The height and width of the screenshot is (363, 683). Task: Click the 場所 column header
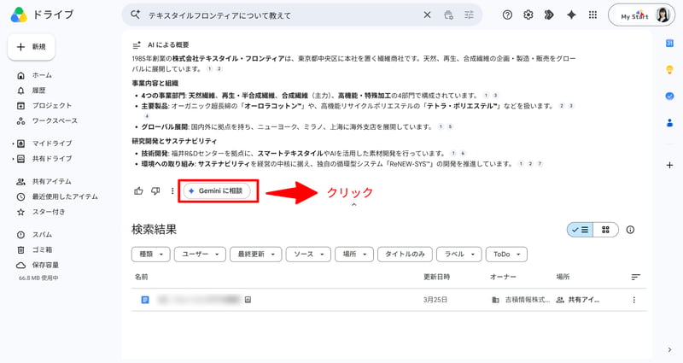563,277
